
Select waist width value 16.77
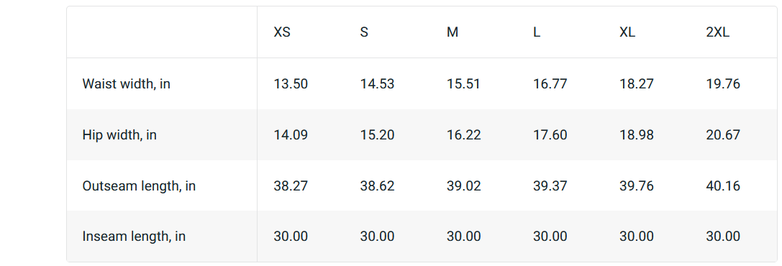pyautogui.click(x=550, y=83)
